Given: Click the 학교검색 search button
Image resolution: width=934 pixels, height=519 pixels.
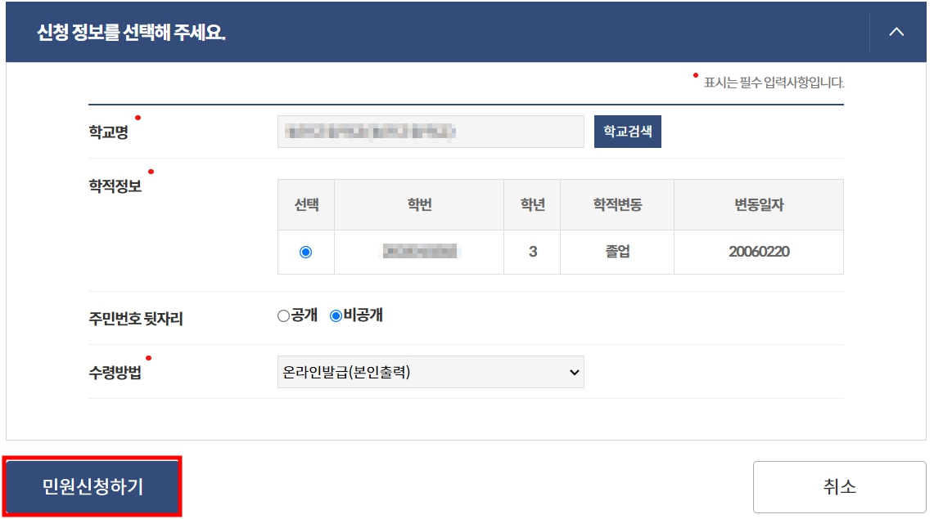Looking at the screenshot, I should point(628,132).
